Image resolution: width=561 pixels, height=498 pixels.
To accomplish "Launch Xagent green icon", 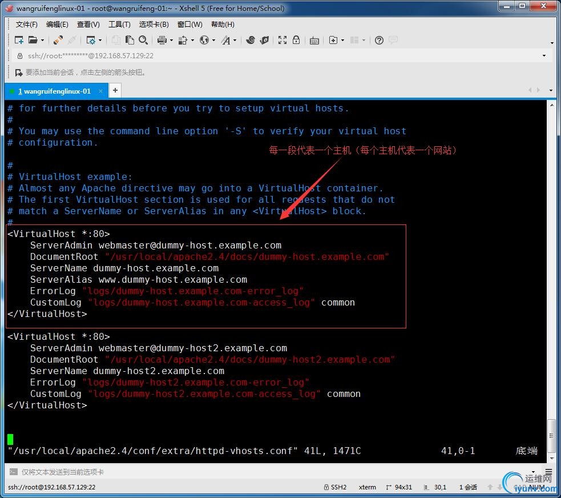I will tap(264, 40).
